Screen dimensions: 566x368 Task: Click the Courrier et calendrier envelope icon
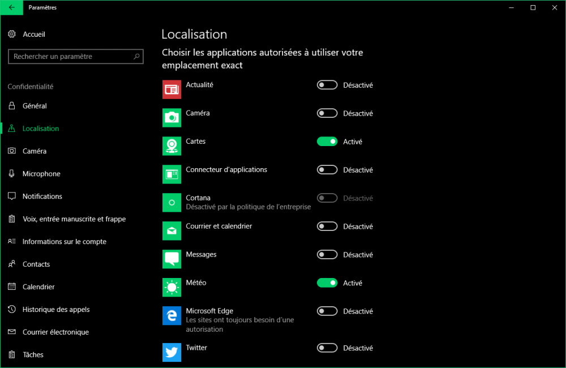point(171,230)
